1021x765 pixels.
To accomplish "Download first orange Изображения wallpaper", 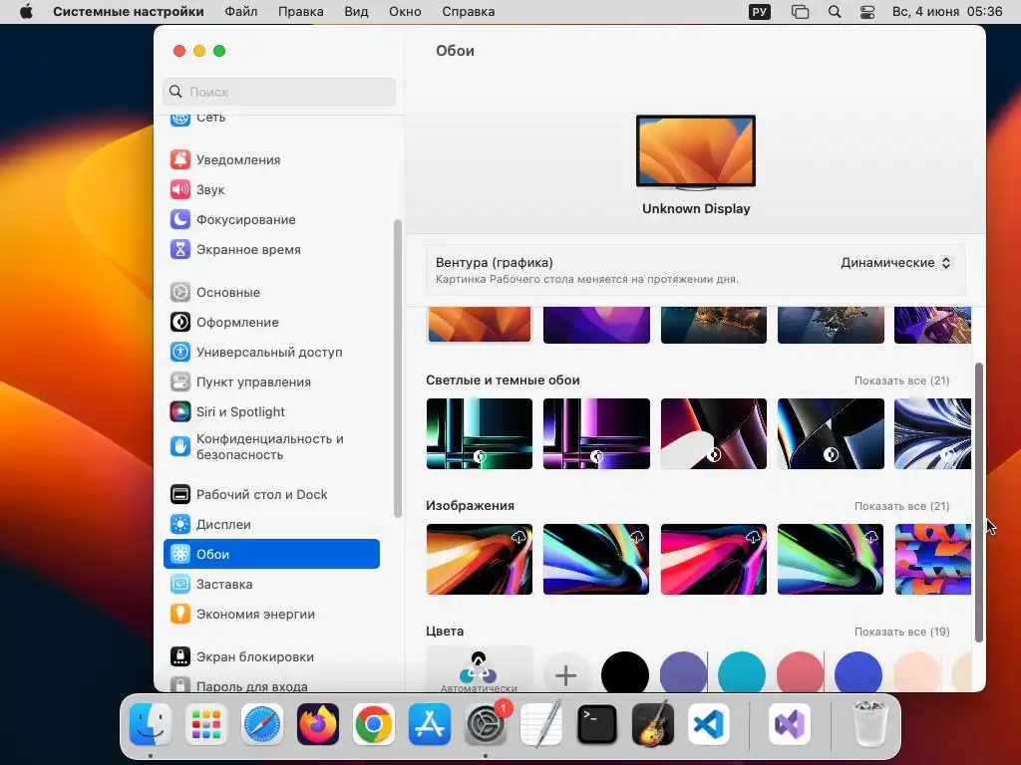I will click(x=518, y=537).
